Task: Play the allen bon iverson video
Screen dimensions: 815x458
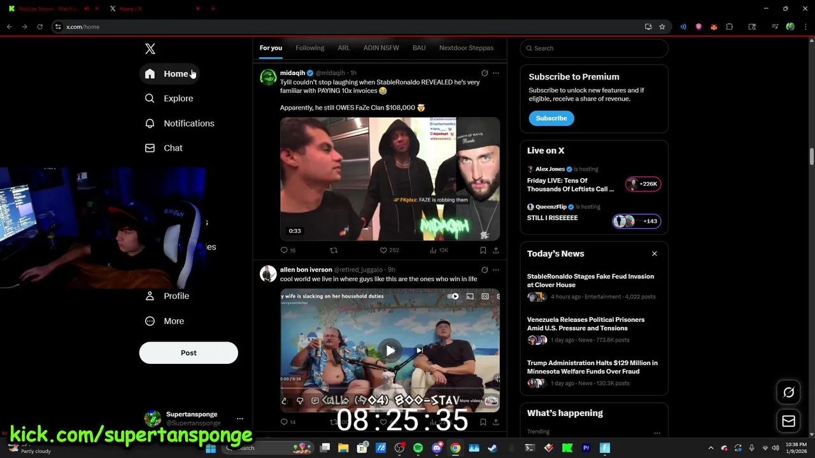Action: (x=390, y=350)
